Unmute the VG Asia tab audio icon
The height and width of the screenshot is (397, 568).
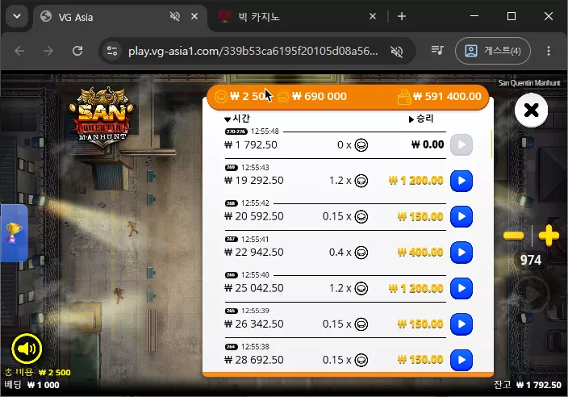point(175,16)
